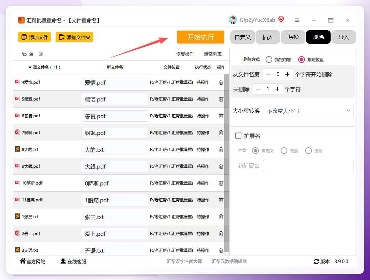The image size is (370, 280).
Task: Remove 11腹痛.pdf using its trash icon
Action: [221, 200]
